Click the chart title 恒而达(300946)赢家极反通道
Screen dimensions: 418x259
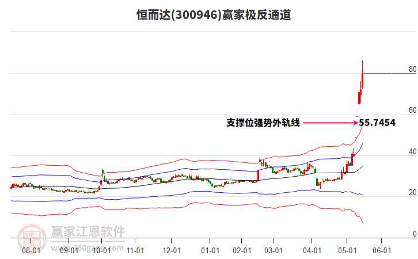click(x=214, y=15)
